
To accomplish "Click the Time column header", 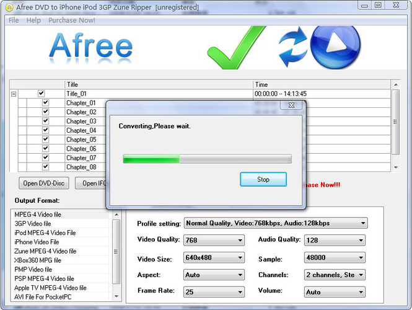I will (322, 85).
